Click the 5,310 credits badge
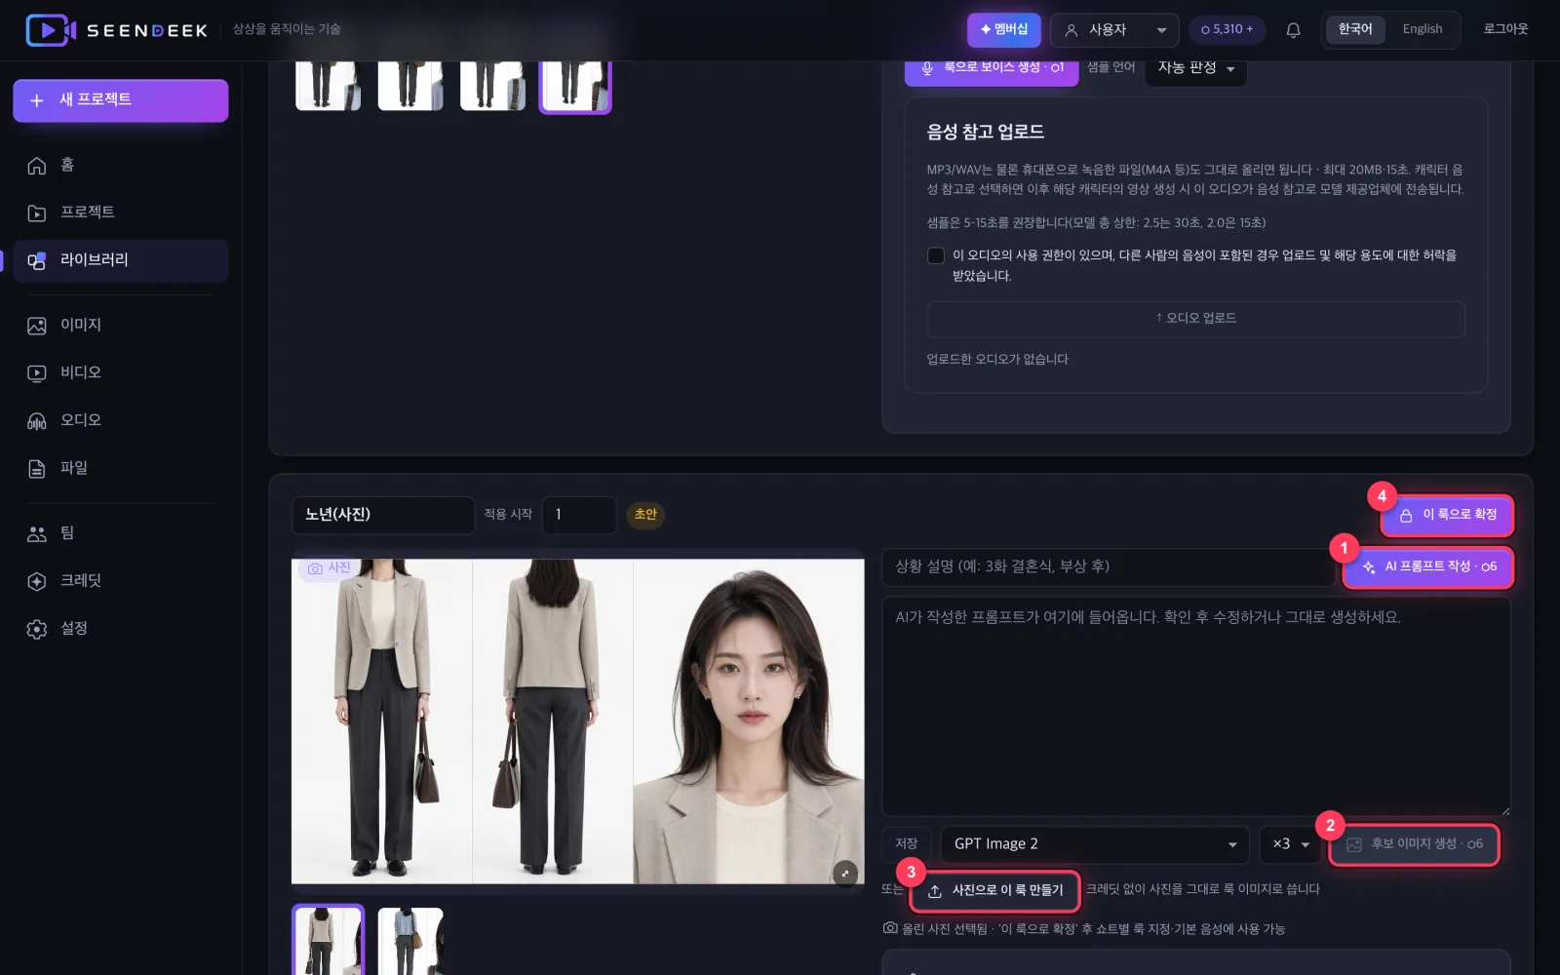This screenshot has width=1560, height=975. tap(1227, 30)
